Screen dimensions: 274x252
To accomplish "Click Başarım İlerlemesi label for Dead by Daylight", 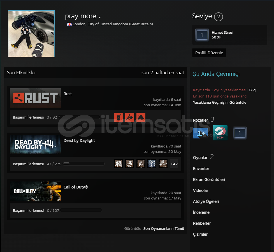I will click(x=28, y=164).
